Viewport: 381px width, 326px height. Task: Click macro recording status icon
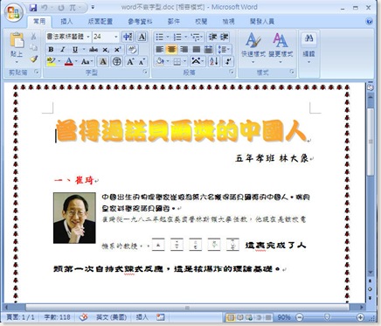[x=160, y=317]
